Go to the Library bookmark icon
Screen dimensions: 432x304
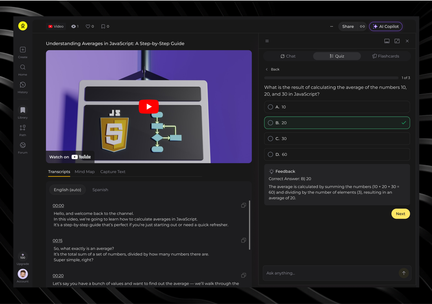tap(23, 110)
